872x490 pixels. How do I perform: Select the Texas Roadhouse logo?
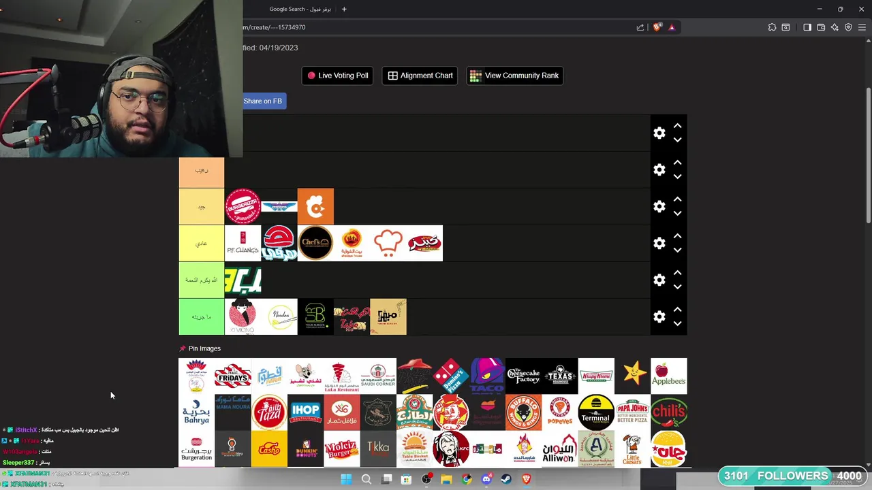click(x=560, y=376)
